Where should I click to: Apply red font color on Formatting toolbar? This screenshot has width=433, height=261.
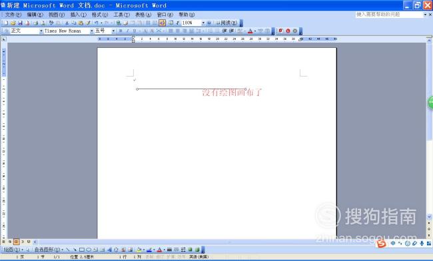(250, 31)
